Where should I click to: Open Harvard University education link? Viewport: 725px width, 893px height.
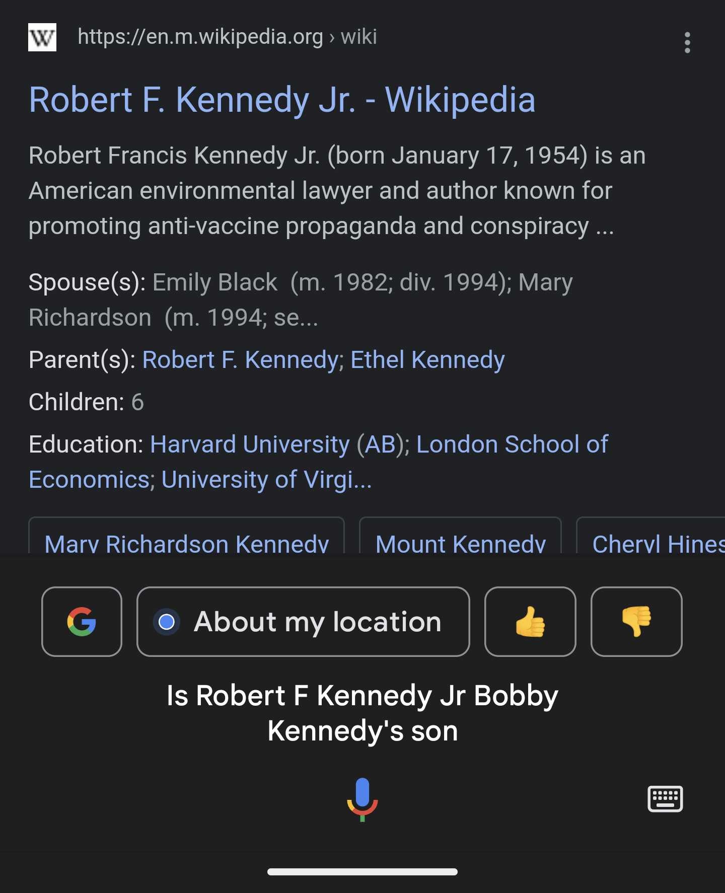click(x=250, y=444)
